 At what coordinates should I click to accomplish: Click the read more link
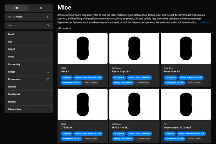[205, 23]
